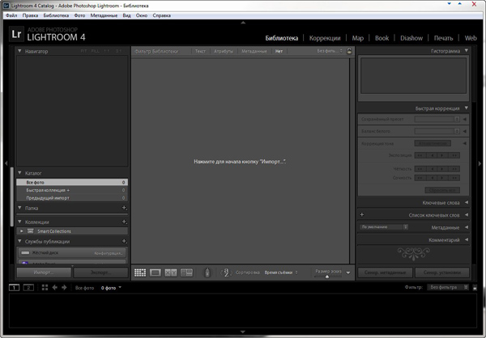Collapse the Навигатор panel
This screenshot has height=338, width=486.
coord(19,51)
